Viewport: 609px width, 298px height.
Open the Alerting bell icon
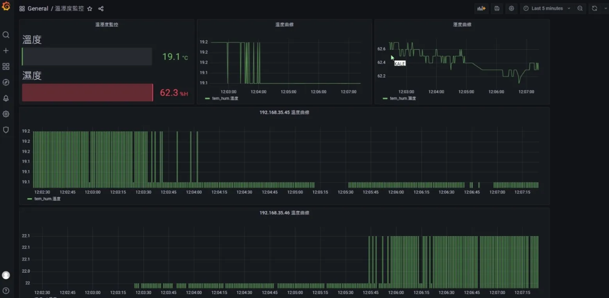[x=6, y=98]
